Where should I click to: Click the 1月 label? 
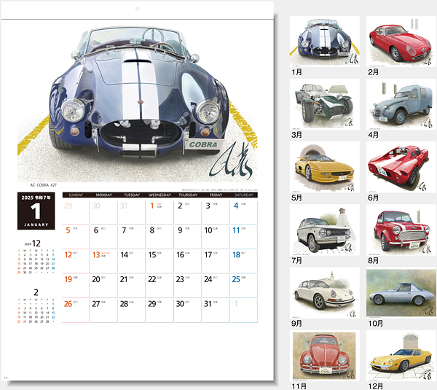click(297, 72)
